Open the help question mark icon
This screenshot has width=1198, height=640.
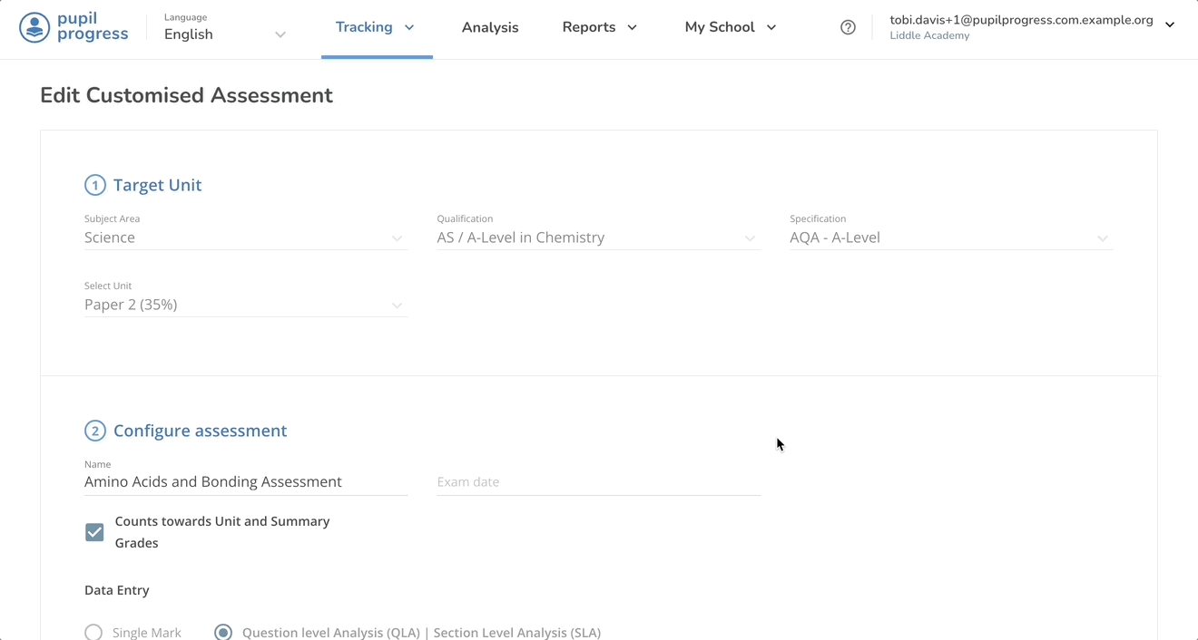click(848, 27)
